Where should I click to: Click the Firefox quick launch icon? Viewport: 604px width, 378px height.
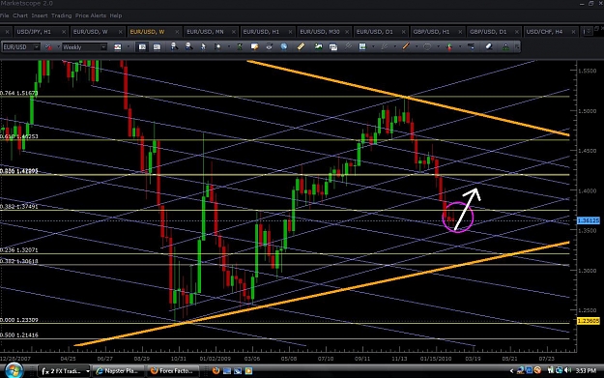[216, 371]
